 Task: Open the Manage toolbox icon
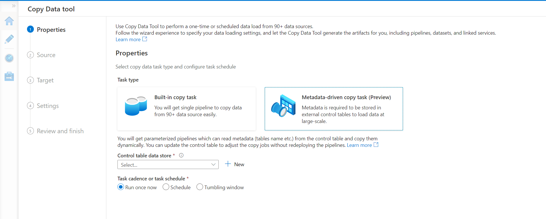tap(9, 76)
